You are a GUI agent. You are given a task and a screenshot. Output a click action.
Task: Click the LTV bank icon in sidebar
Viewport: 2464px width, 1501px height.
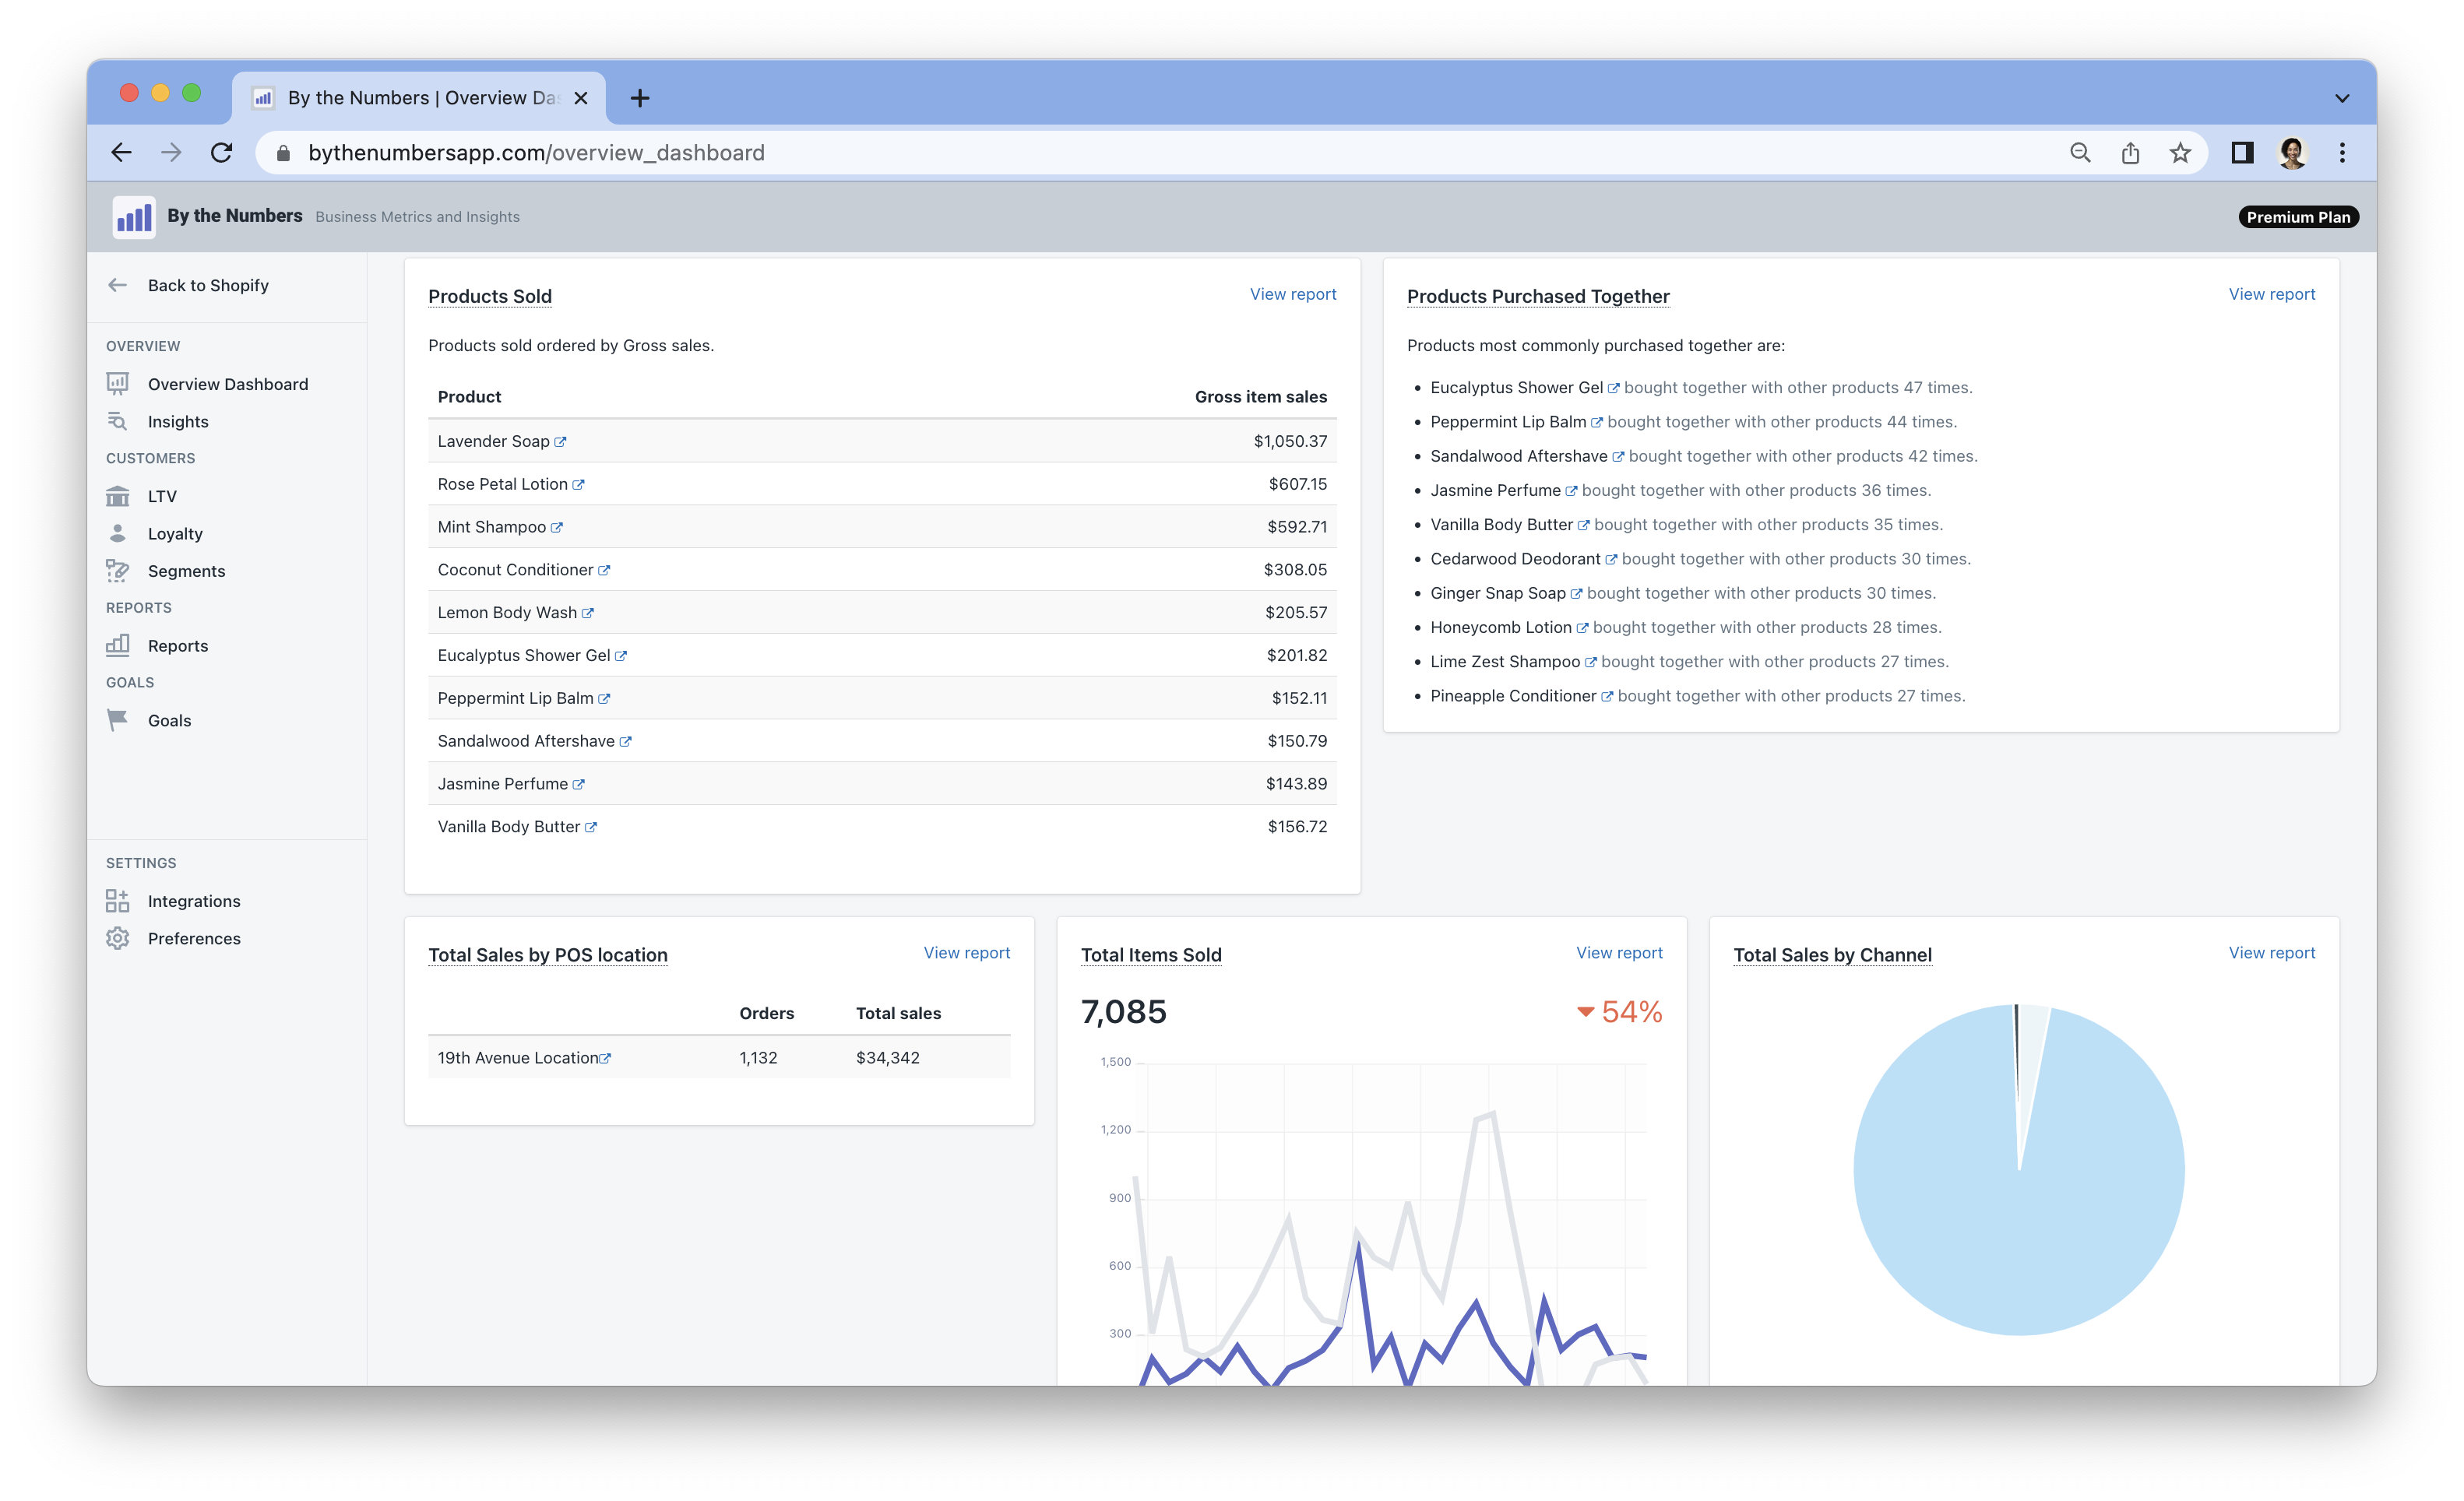(x=118, y=496)
